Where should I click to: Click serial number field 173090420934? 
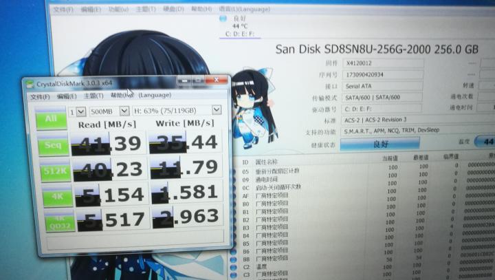click(x=383, y=74)
